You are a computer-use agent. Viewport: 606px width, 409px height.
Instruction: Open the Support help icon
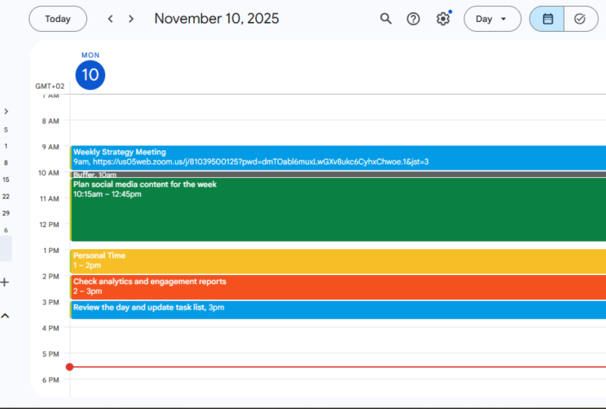[413, 18]
